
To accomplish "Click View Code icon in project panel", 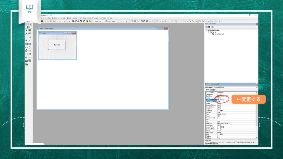I will click(x=206, y=27).
